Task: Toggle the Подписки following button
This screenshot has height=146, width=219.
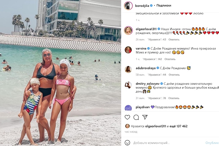Action: pyautogui.click(x=164, y=5)
